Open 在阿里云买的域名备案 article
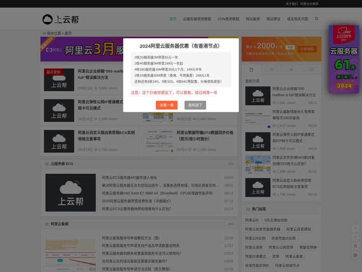Screen dimensions: 362x272 tap(135, 261)
